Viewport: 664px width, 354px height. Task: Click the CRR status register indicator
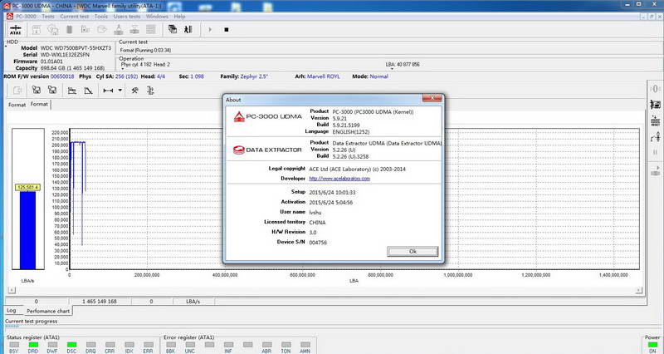110,345
